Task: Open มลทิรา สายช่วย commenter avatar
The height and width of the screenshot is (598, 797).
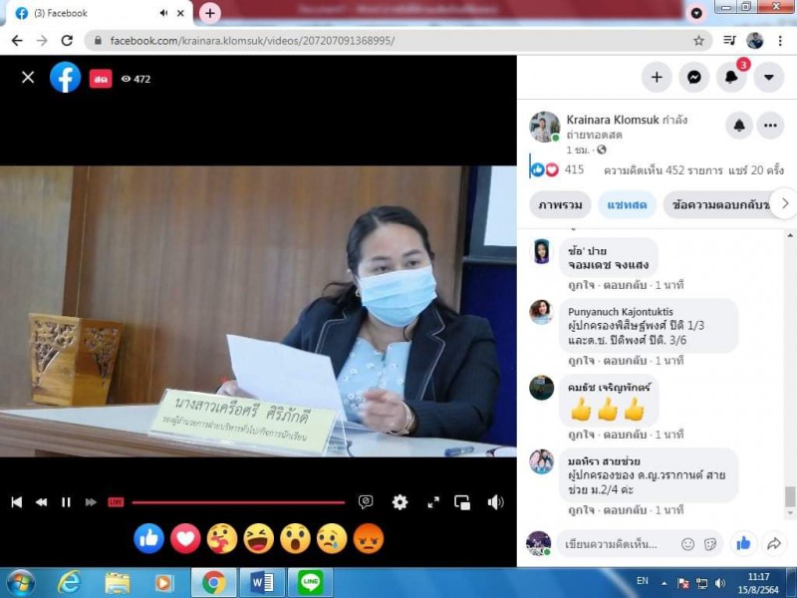Action: (x=541, y=461)
